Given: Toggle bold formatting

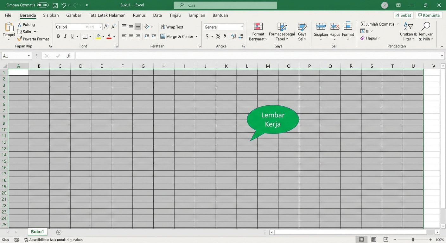Looking at the screenshot, I should pyautogui.click(x=58, y=36).
